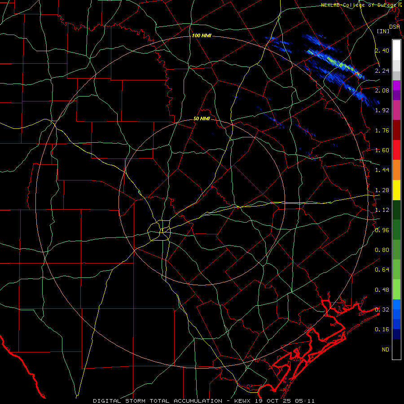This screenshot has height=404, width=404.
Task: Click the 1.12 legend value
Action: [382, 210]
